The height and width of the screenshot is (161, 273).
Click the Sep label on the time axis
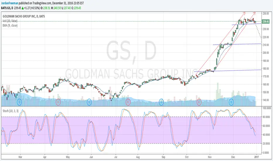click(163, 157)
